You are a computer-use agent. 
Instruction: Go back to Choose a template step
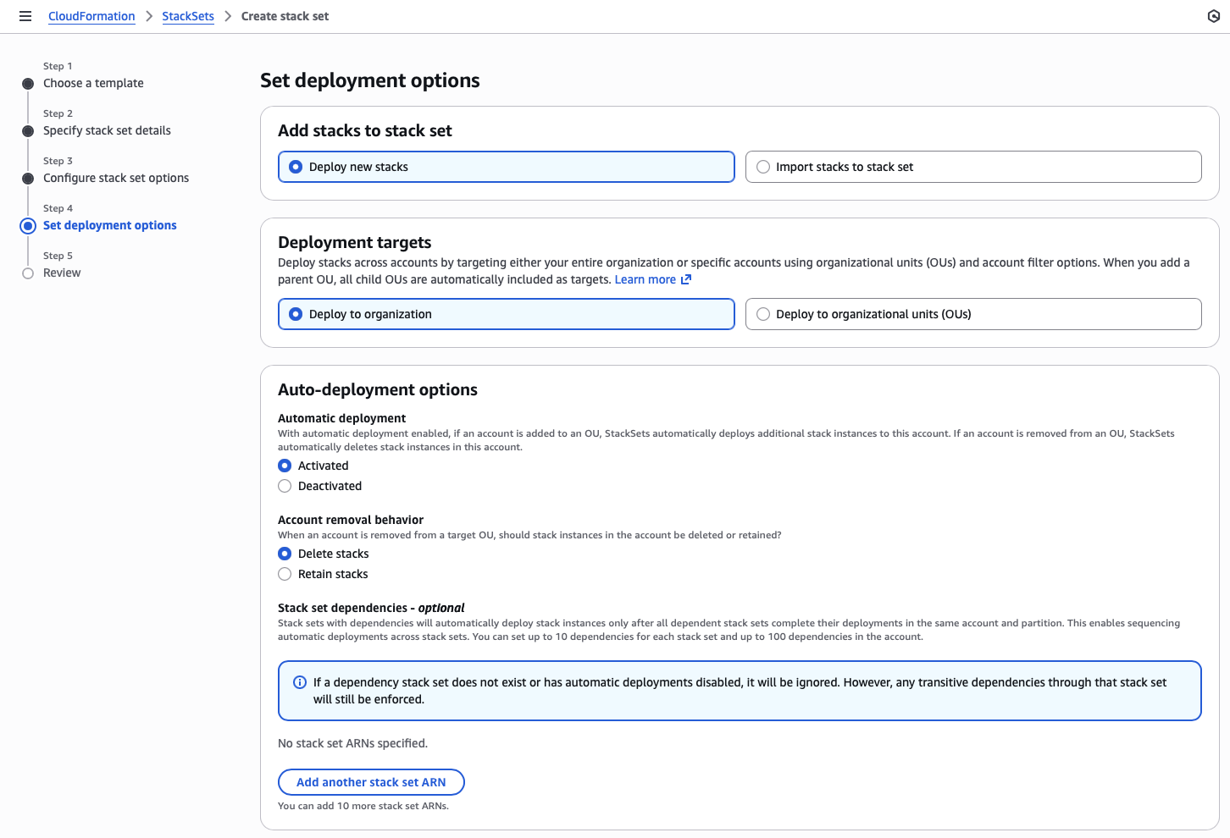click(x=93, y=83)
